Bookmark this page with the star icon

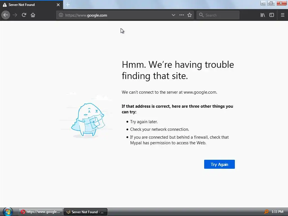(x=190, y=15)
